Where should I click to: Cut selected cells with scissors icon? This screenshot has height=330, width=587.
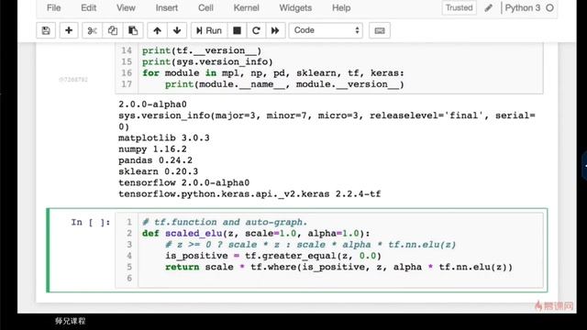(x=92, y=30)
